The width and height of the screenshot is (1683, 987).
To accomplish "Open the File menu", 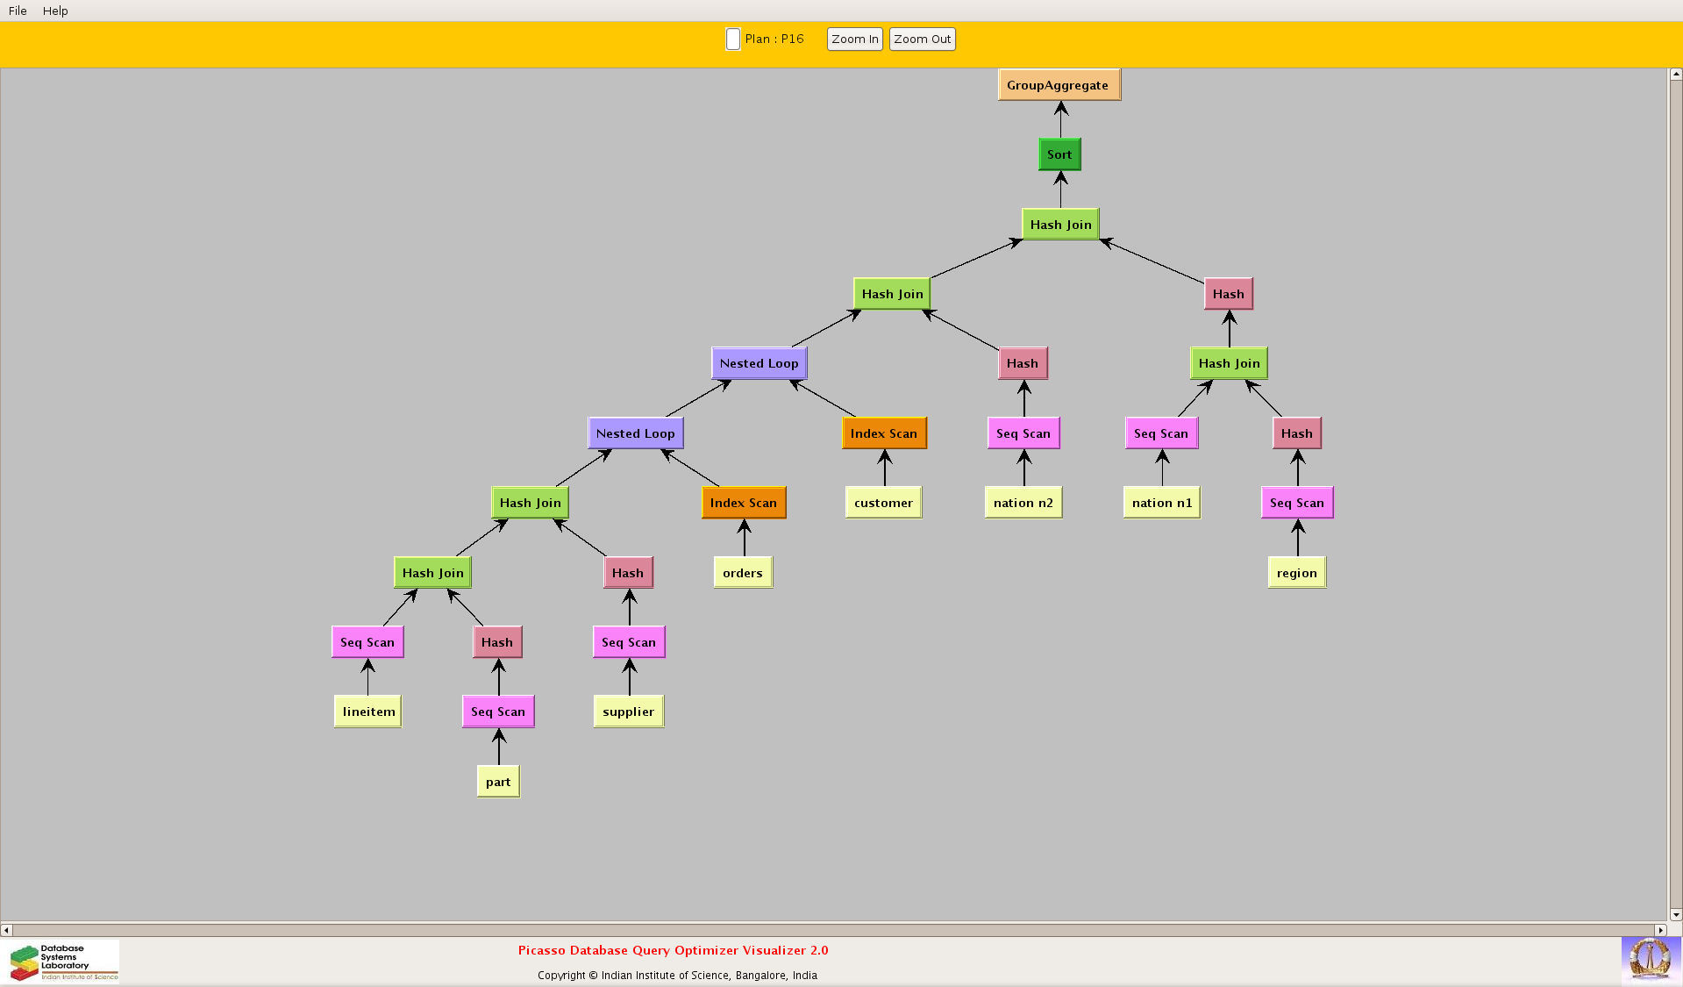I will (18, 11).
